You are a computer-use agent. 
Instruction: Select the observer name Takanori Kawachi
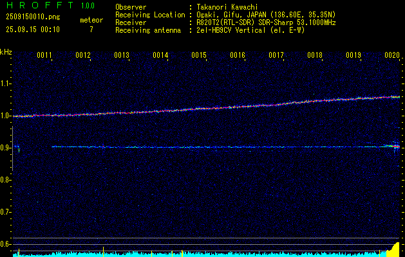click(227, 7)
